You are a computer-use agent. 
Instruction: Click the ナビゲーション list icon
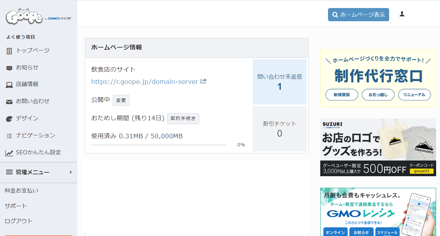coord(9,136)
